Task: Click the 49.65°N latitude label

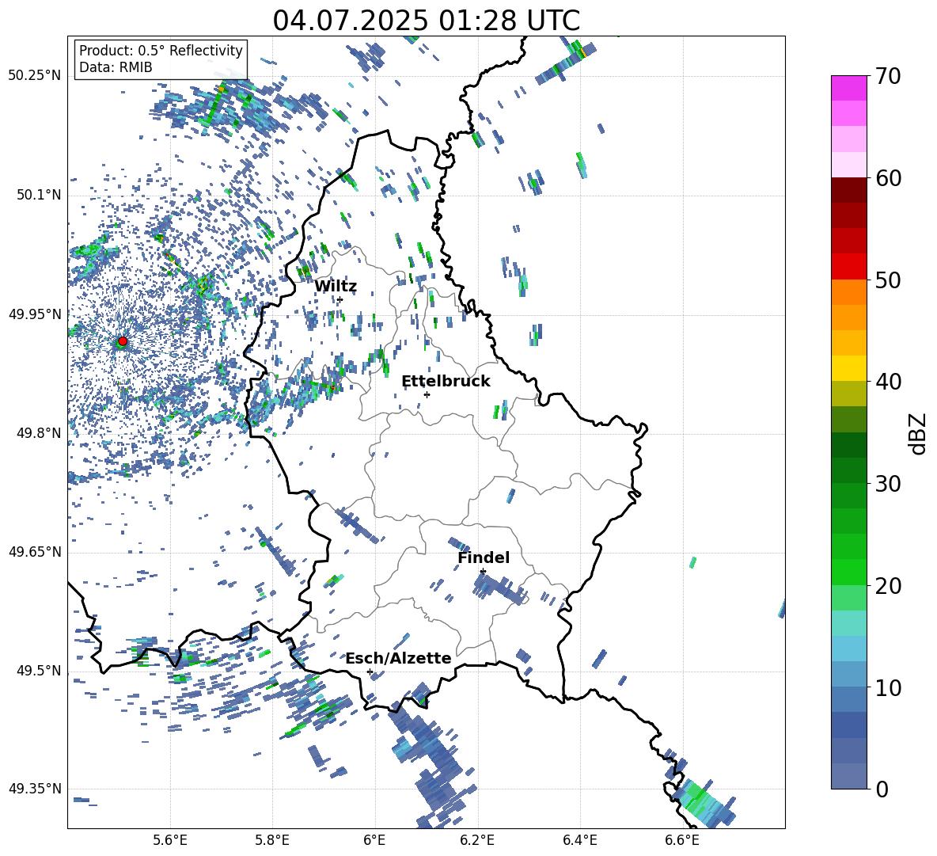Action: pyautogui.click(x=35, y=552)
